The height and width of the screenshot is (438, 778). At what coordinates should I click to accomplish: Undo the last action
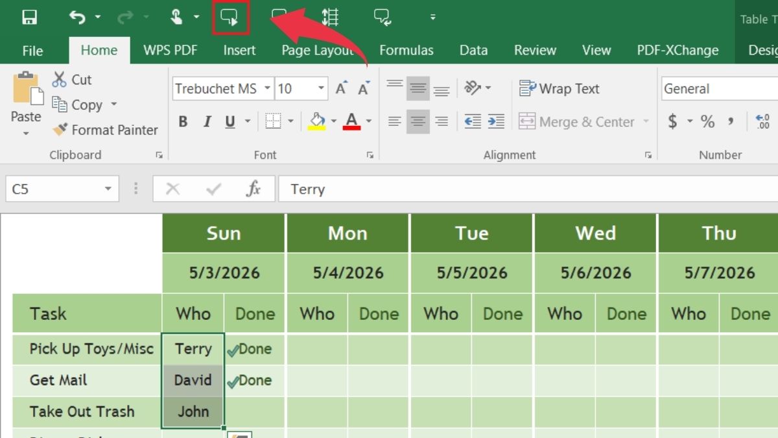tap(78, 18)
